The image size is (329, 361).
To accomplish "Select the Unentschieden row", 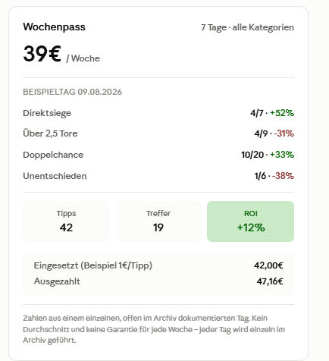I will coord(158,176).
